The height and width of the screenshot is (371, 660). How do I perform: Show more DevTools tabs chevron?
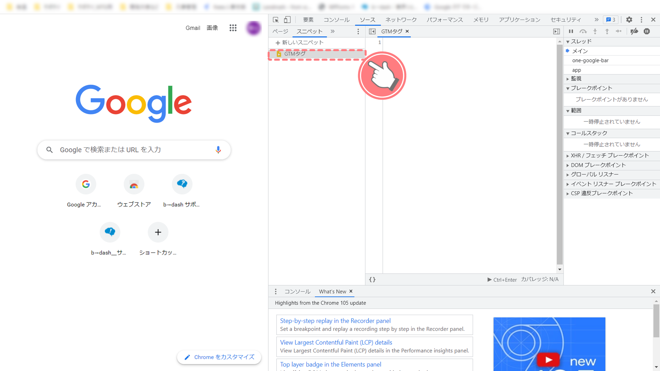[596, 20]
